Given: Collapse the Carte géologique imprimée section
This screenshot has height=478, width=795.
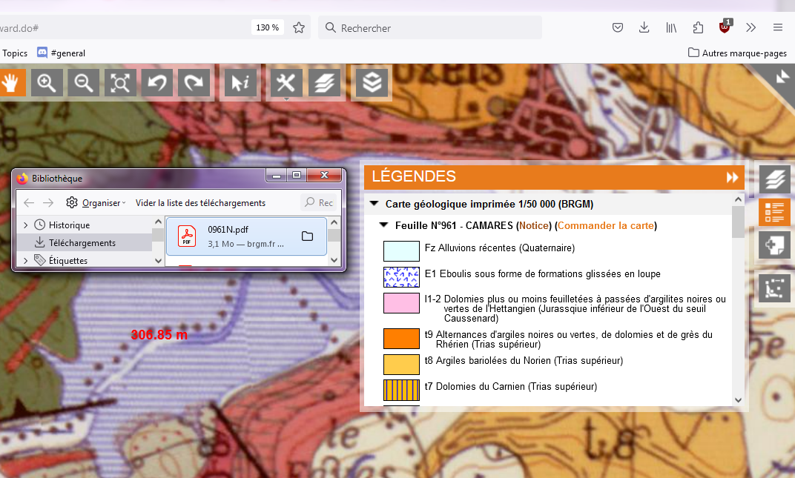Looking at the screenshot, I should click(x=375, y=204).
